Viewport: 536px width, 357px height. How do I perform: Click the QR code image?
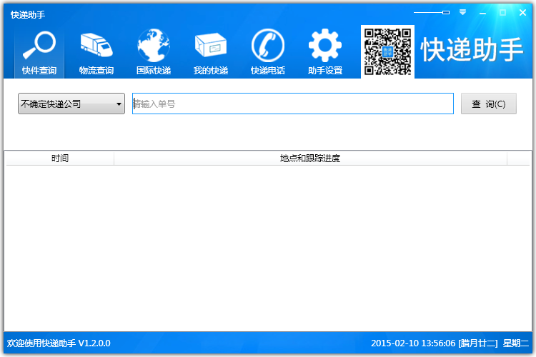[387, 51]
